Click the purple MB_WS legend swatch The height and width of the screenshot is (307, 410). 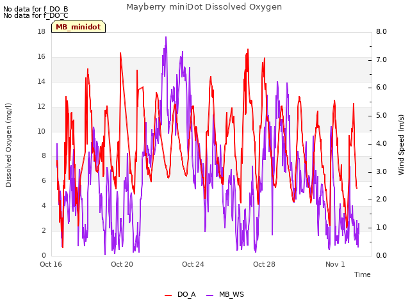[x=210, y=295]
